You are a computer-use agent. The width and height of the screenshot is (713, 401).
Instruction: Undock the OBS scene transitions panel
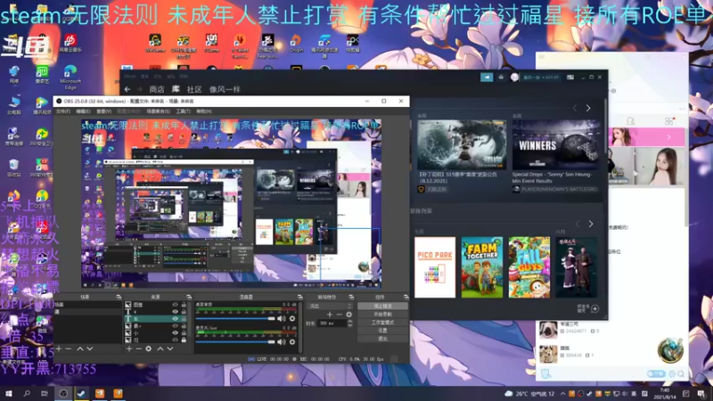(x=351, y=297)
